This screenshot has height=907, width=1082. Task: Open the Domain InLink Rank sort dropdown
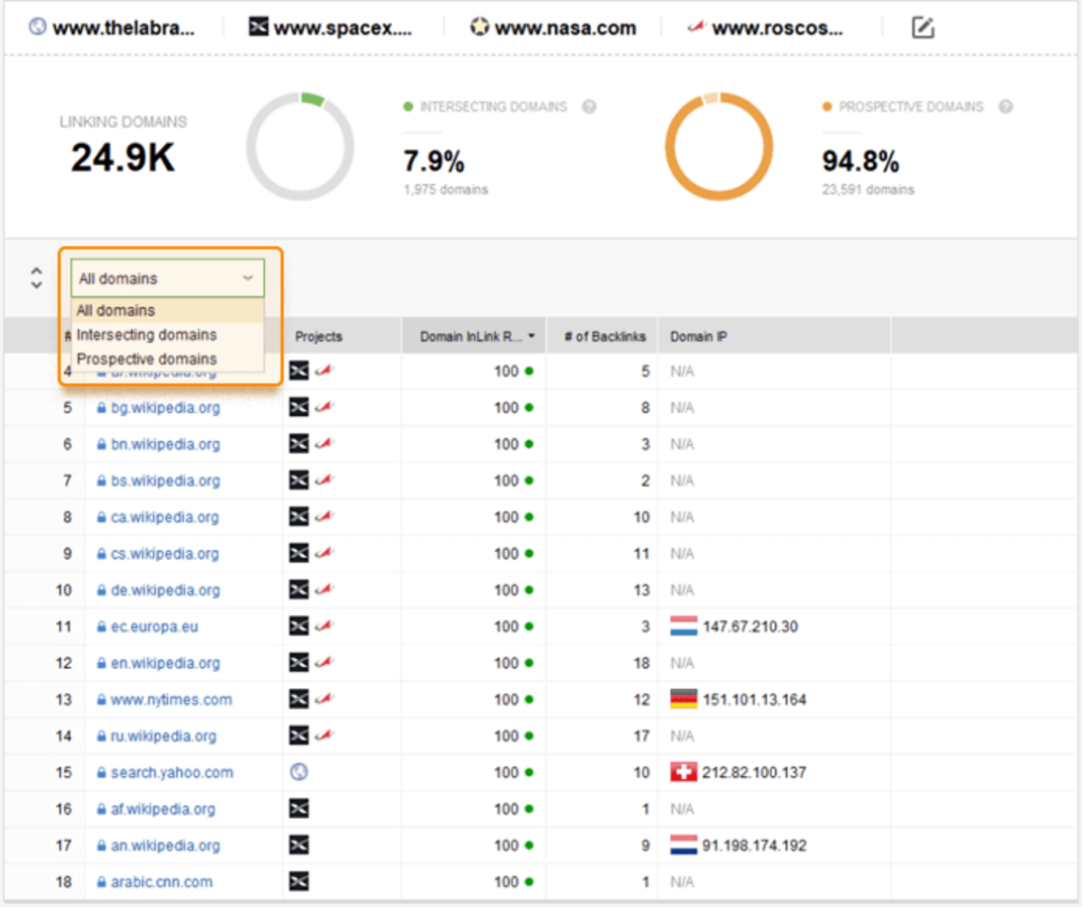(531, 335)
